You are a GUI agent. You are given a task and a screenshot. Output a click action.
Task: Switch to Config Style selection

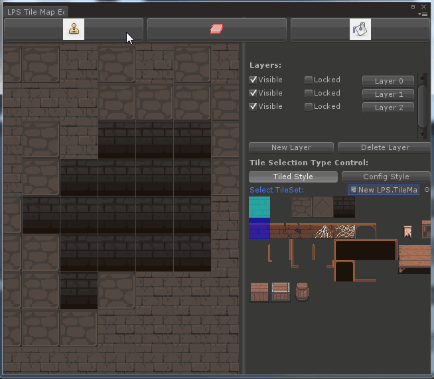386,177
